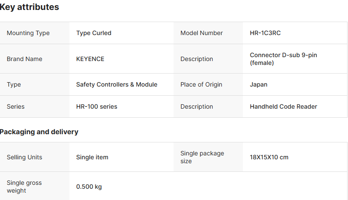Click the Place of Origin label
Image resolution: width=348 pixels, height=200 pixels.
click(201, 84)
